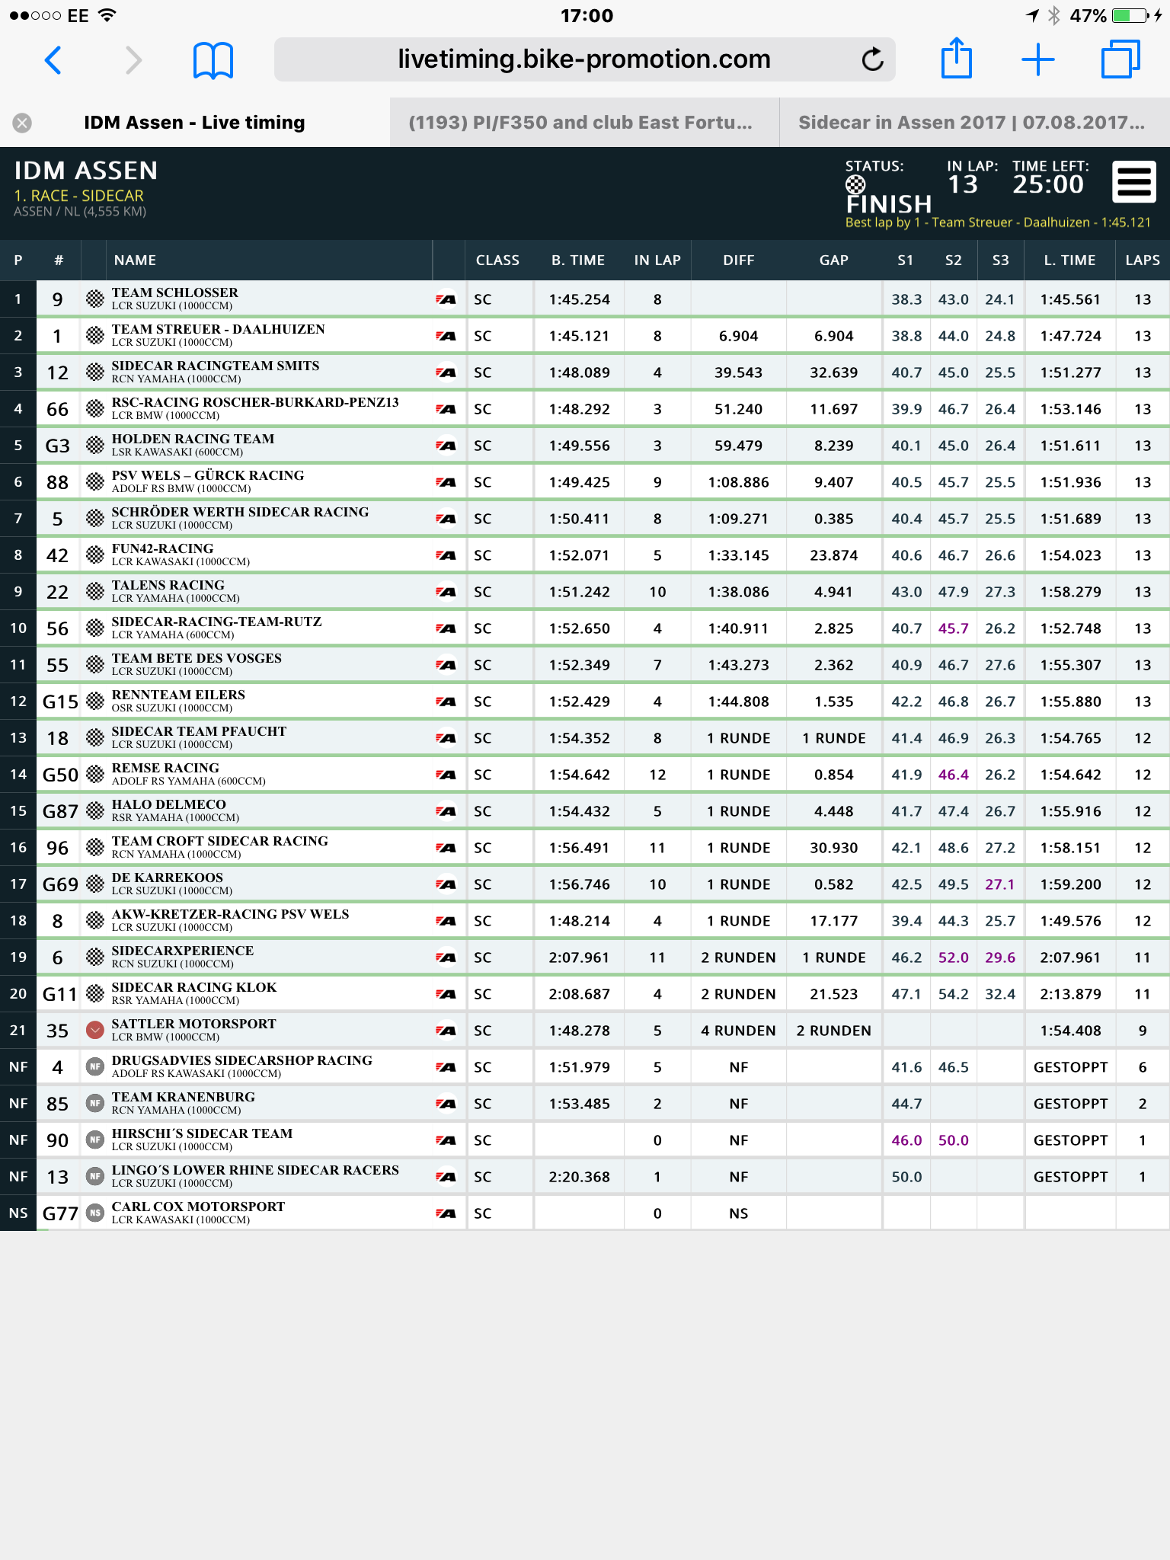The height and width of the screenshot is (1560, 1170).
Task: Click the L. TIME column header
Action: point(1070,260)
